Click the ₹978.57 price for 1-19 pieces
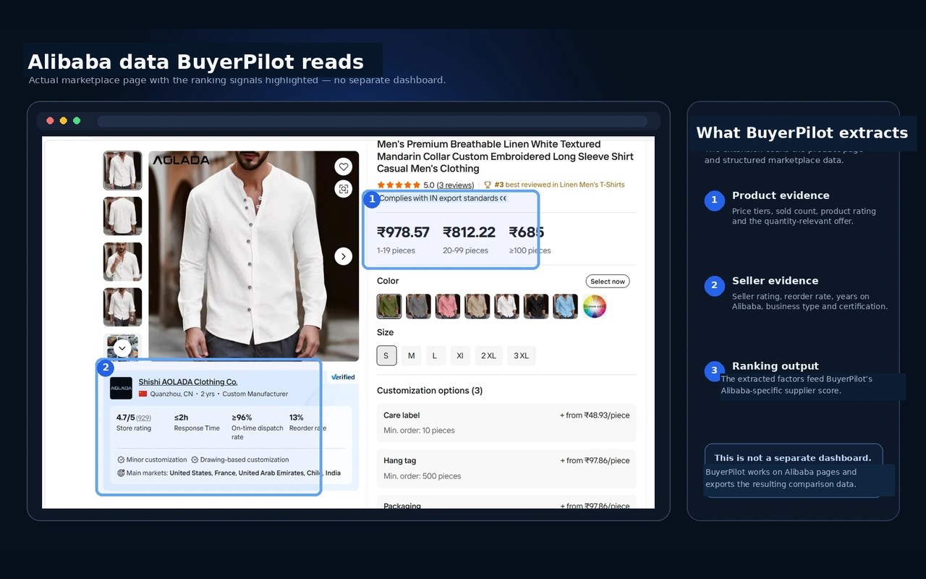This screenshot has height=579, width=926. pyautogui.click(x=403, y=232)
